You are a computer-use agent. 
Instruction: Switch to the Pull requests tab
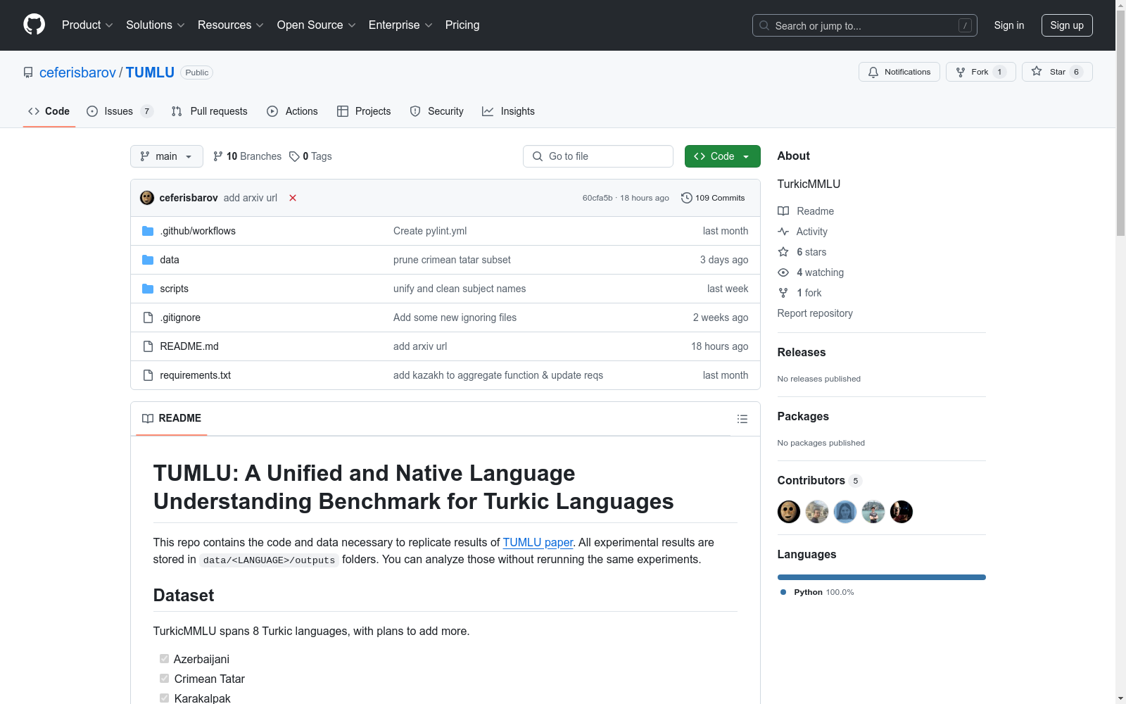210,111
